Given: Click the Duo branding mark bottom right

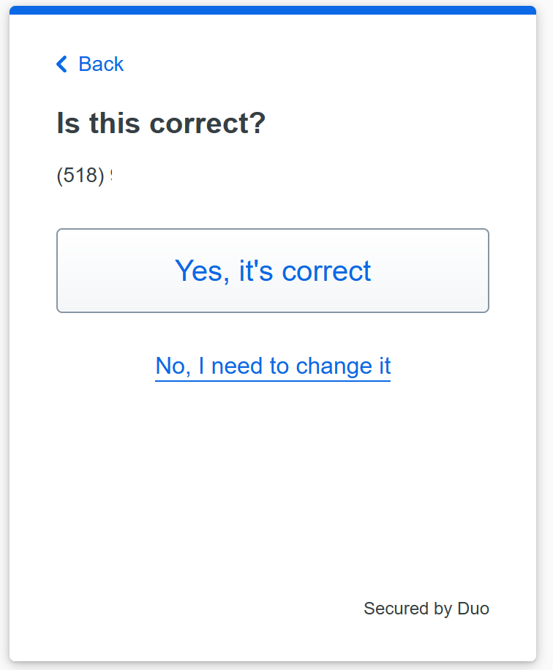Looking at the screenshot, I should click(x=426, y=608).
